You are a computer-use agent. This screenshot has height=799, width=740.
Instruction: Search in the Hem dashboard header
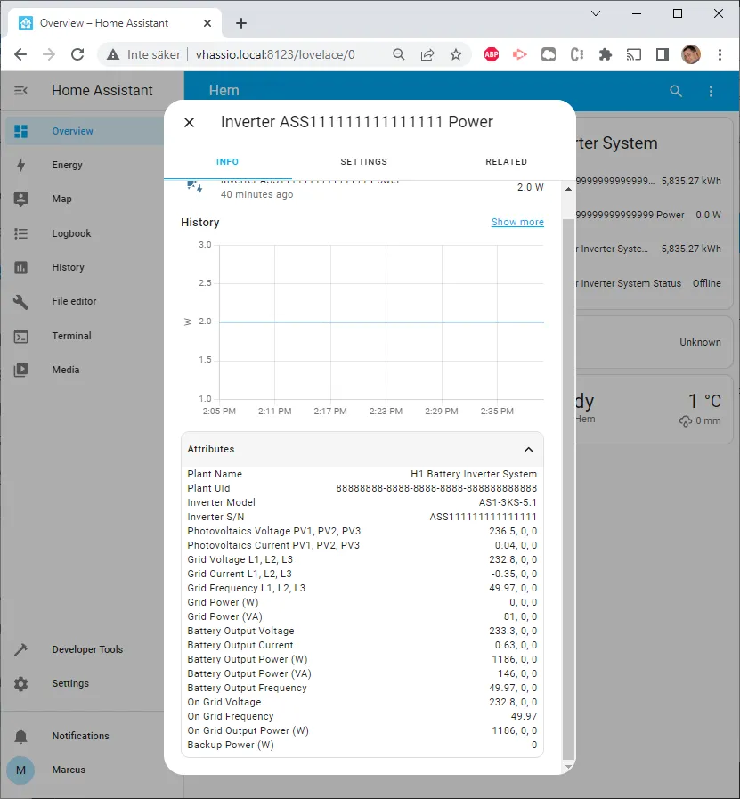click(x=676, y=91)
